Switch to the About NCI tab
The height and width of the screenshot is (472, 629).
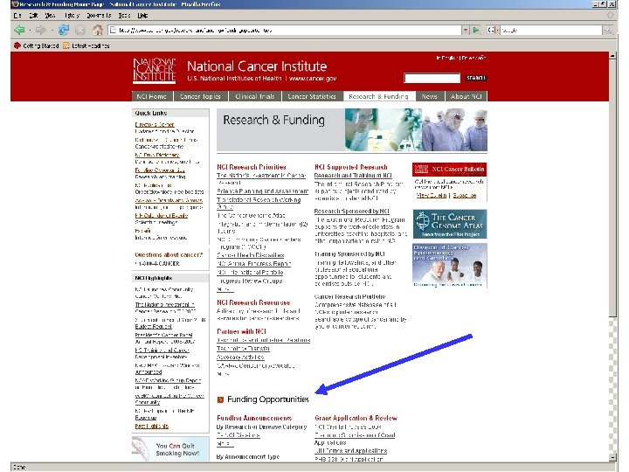(467, 96)
